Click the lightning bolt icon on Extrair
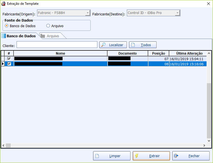 point(137,156)
